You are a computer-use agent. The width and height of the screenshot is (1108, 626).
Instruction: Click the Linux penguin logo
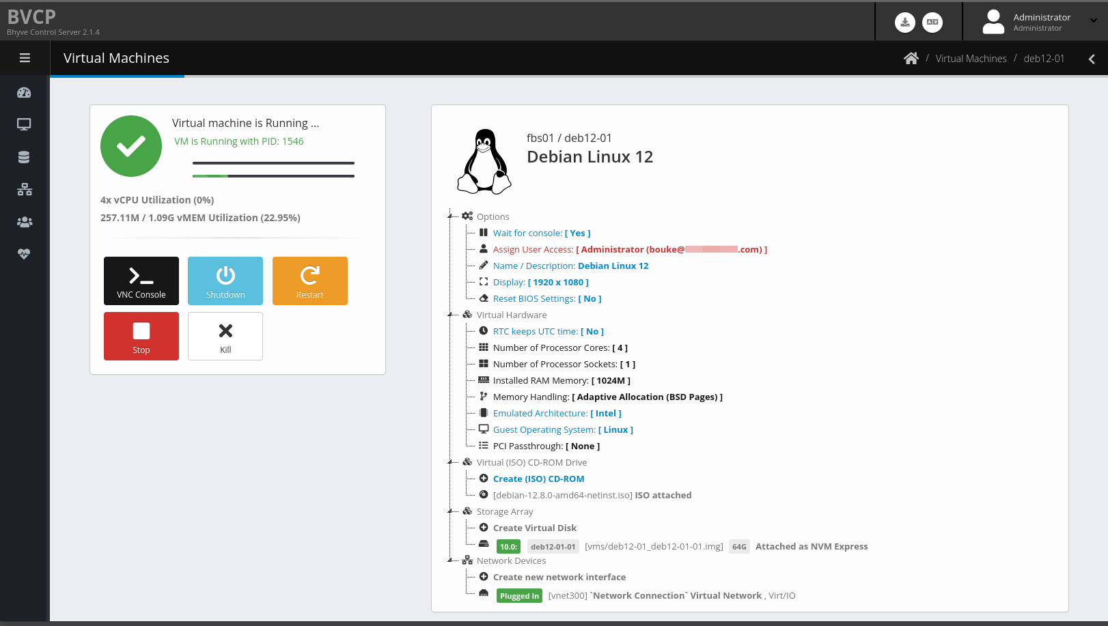click(484, 162)
